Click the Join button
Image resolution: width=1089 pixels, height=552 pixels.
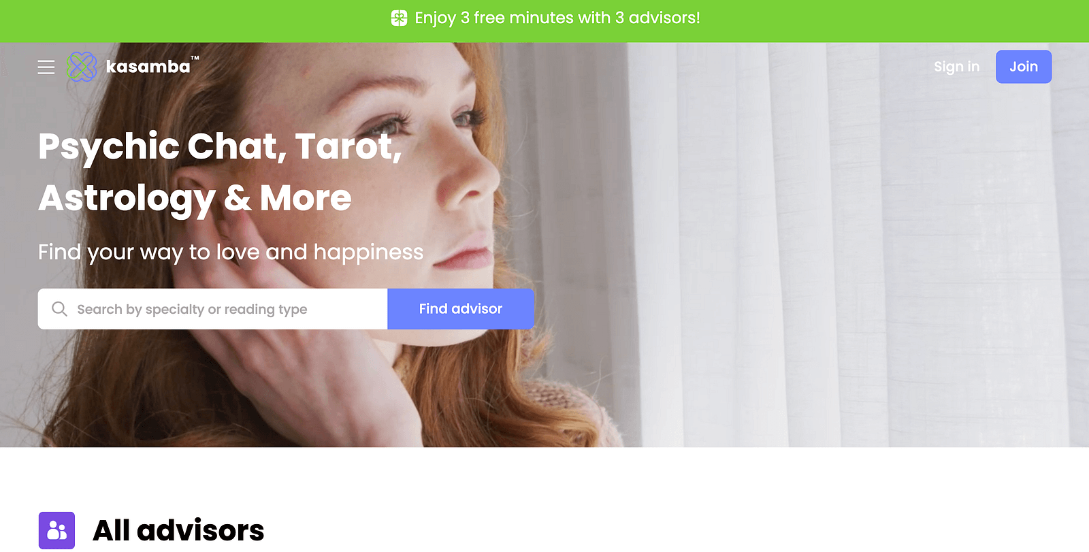[x=1024, y=67]
